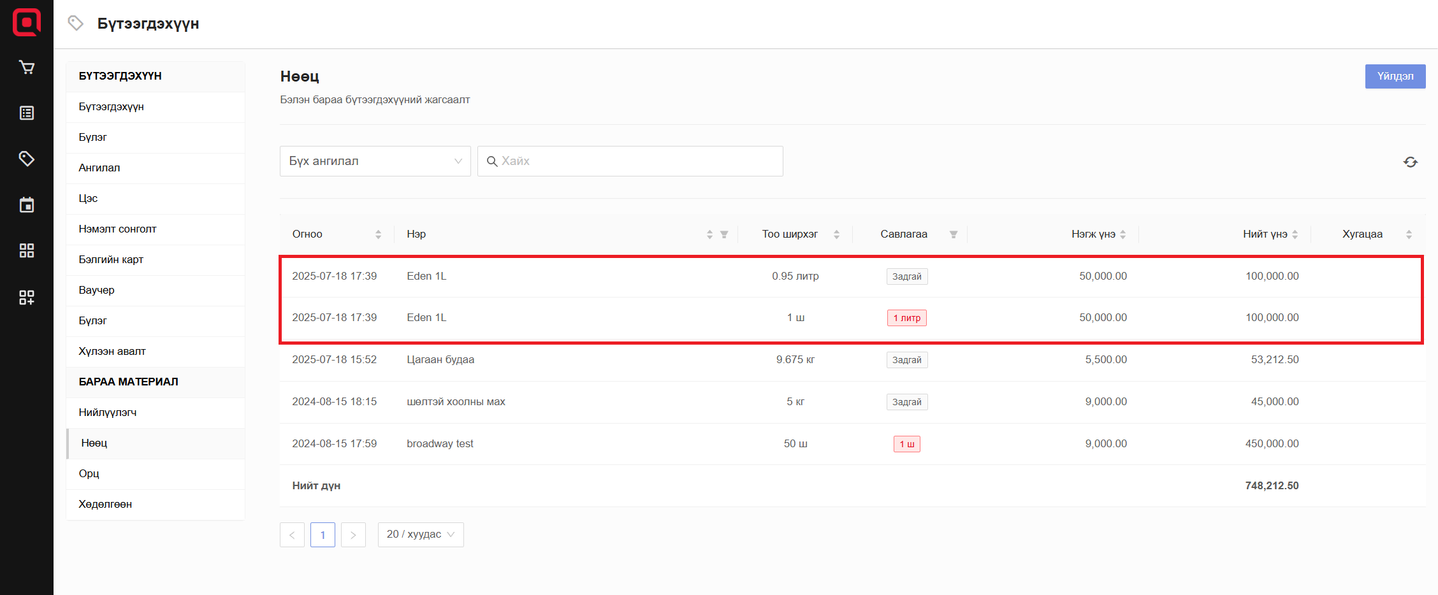
Task: Sort by Нийт үнэ column
Action: (1295, 234)
